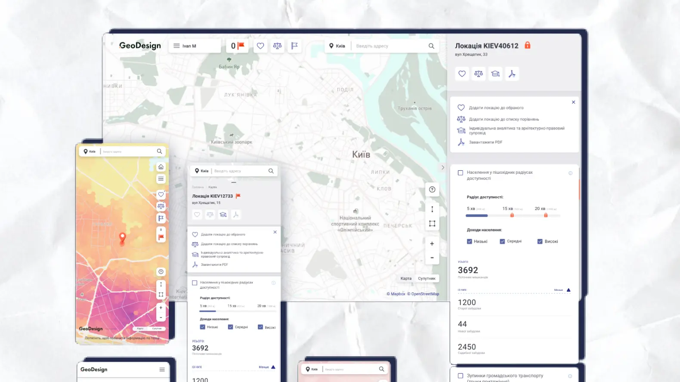Add KIEV40612 location to favorites heart button
This screenshot has width=680, height=382.
click(x=462, y=74)
